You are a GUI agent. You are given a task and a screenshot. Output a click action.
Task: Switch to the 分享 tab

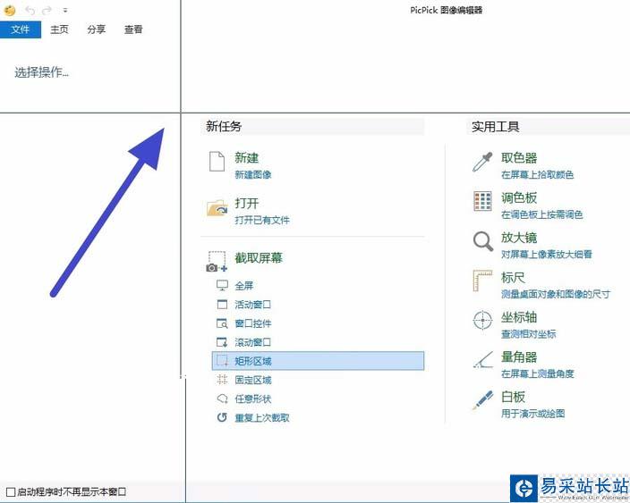[x=96, y=29]
